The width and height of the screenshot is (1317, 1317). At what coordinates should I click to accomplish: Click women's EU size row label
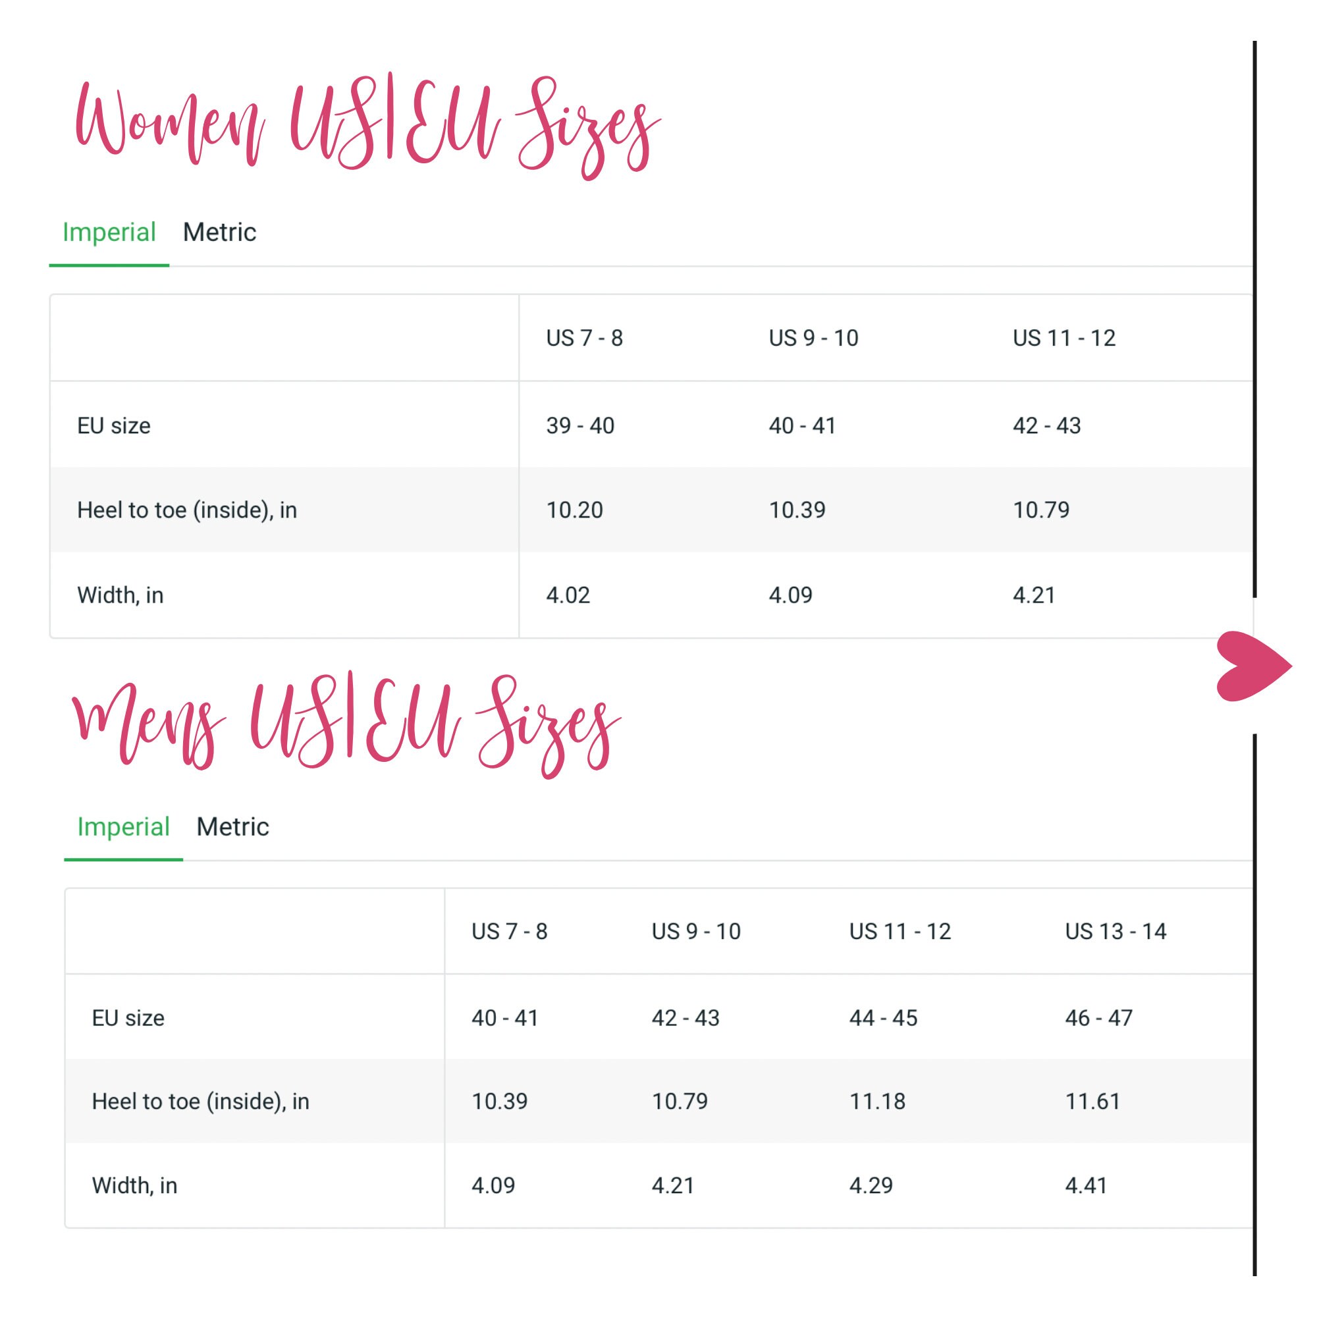click(x=114, y=425)
